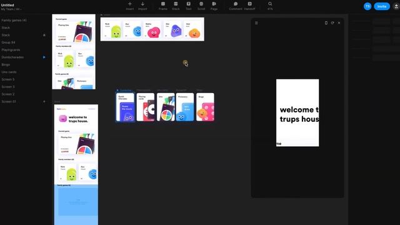Viewport: 400px width, 225px height.
Task: Open the Comment tool
Action: click(236, 6)
